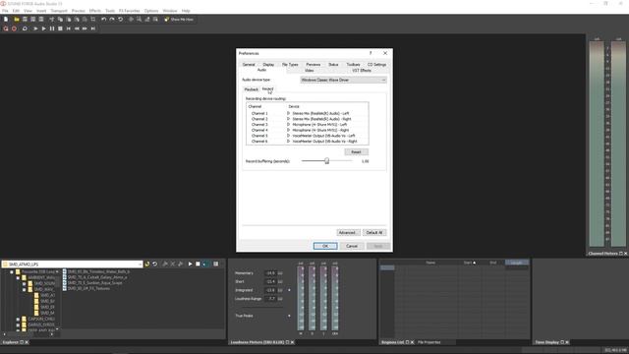The height and width of the screenshot is (354, 629).
Task: Open the Edit menu
Action: tap(16, 11)
